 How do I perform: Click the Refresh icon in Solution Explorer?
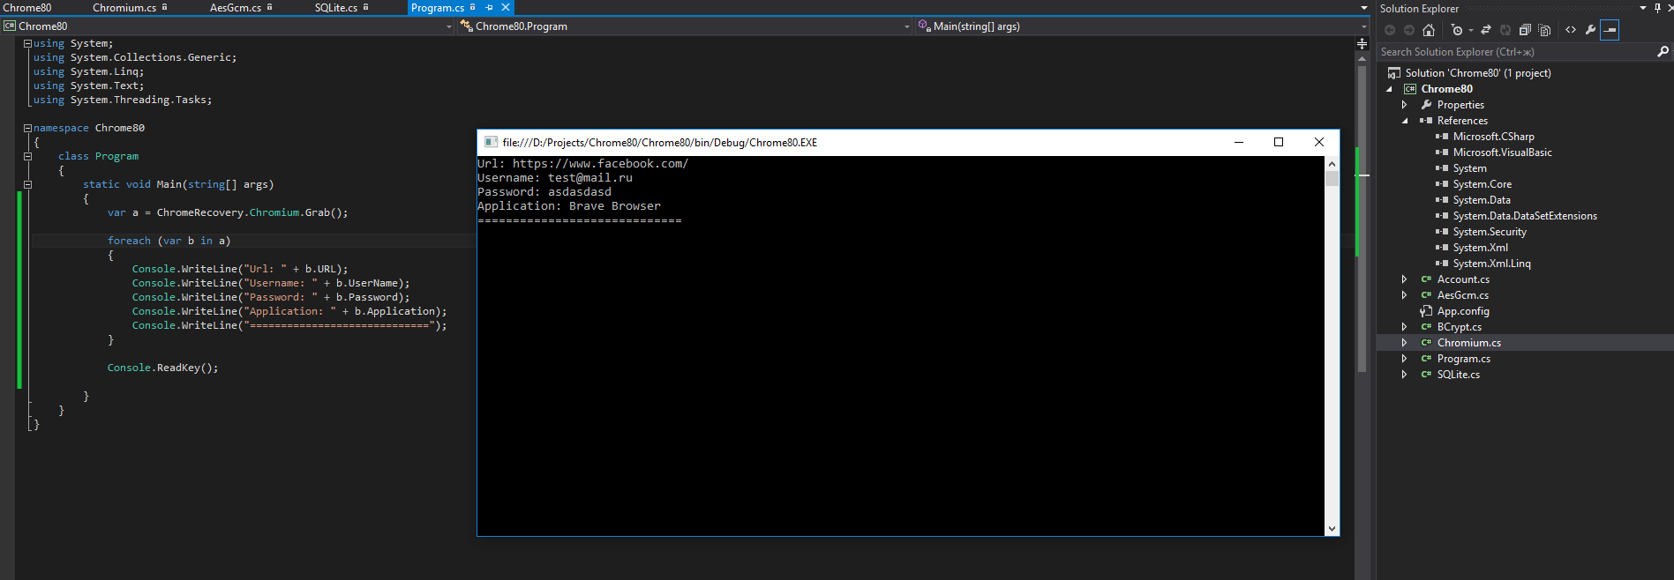pyautogui.click(x=1505, y=30)
